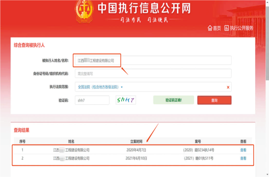
Task: Click company name in result row 2
Action: [x=71, y=158]
